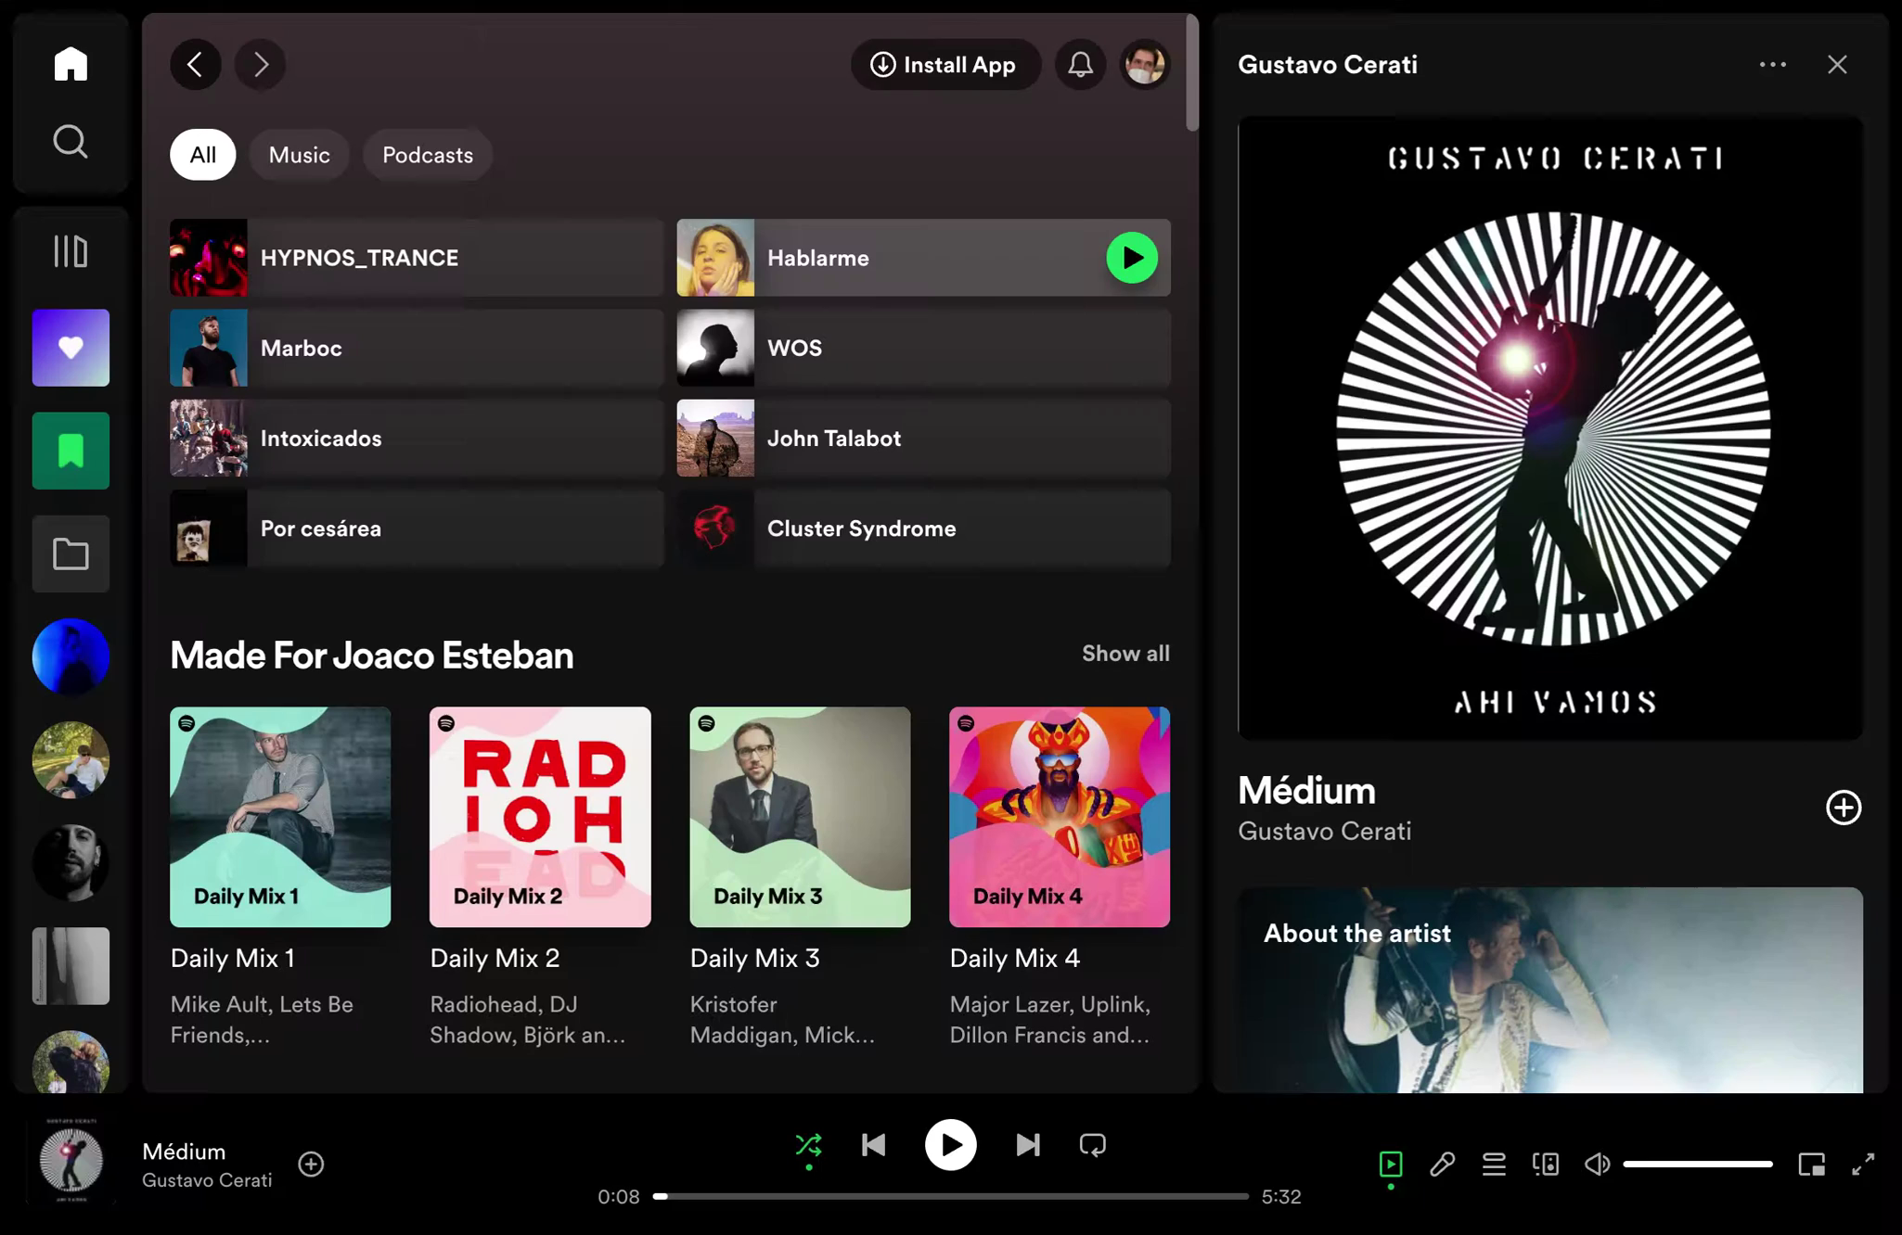Click Médium title in player bar
Viewport: 1902px width, 1235px height.
184,1152
